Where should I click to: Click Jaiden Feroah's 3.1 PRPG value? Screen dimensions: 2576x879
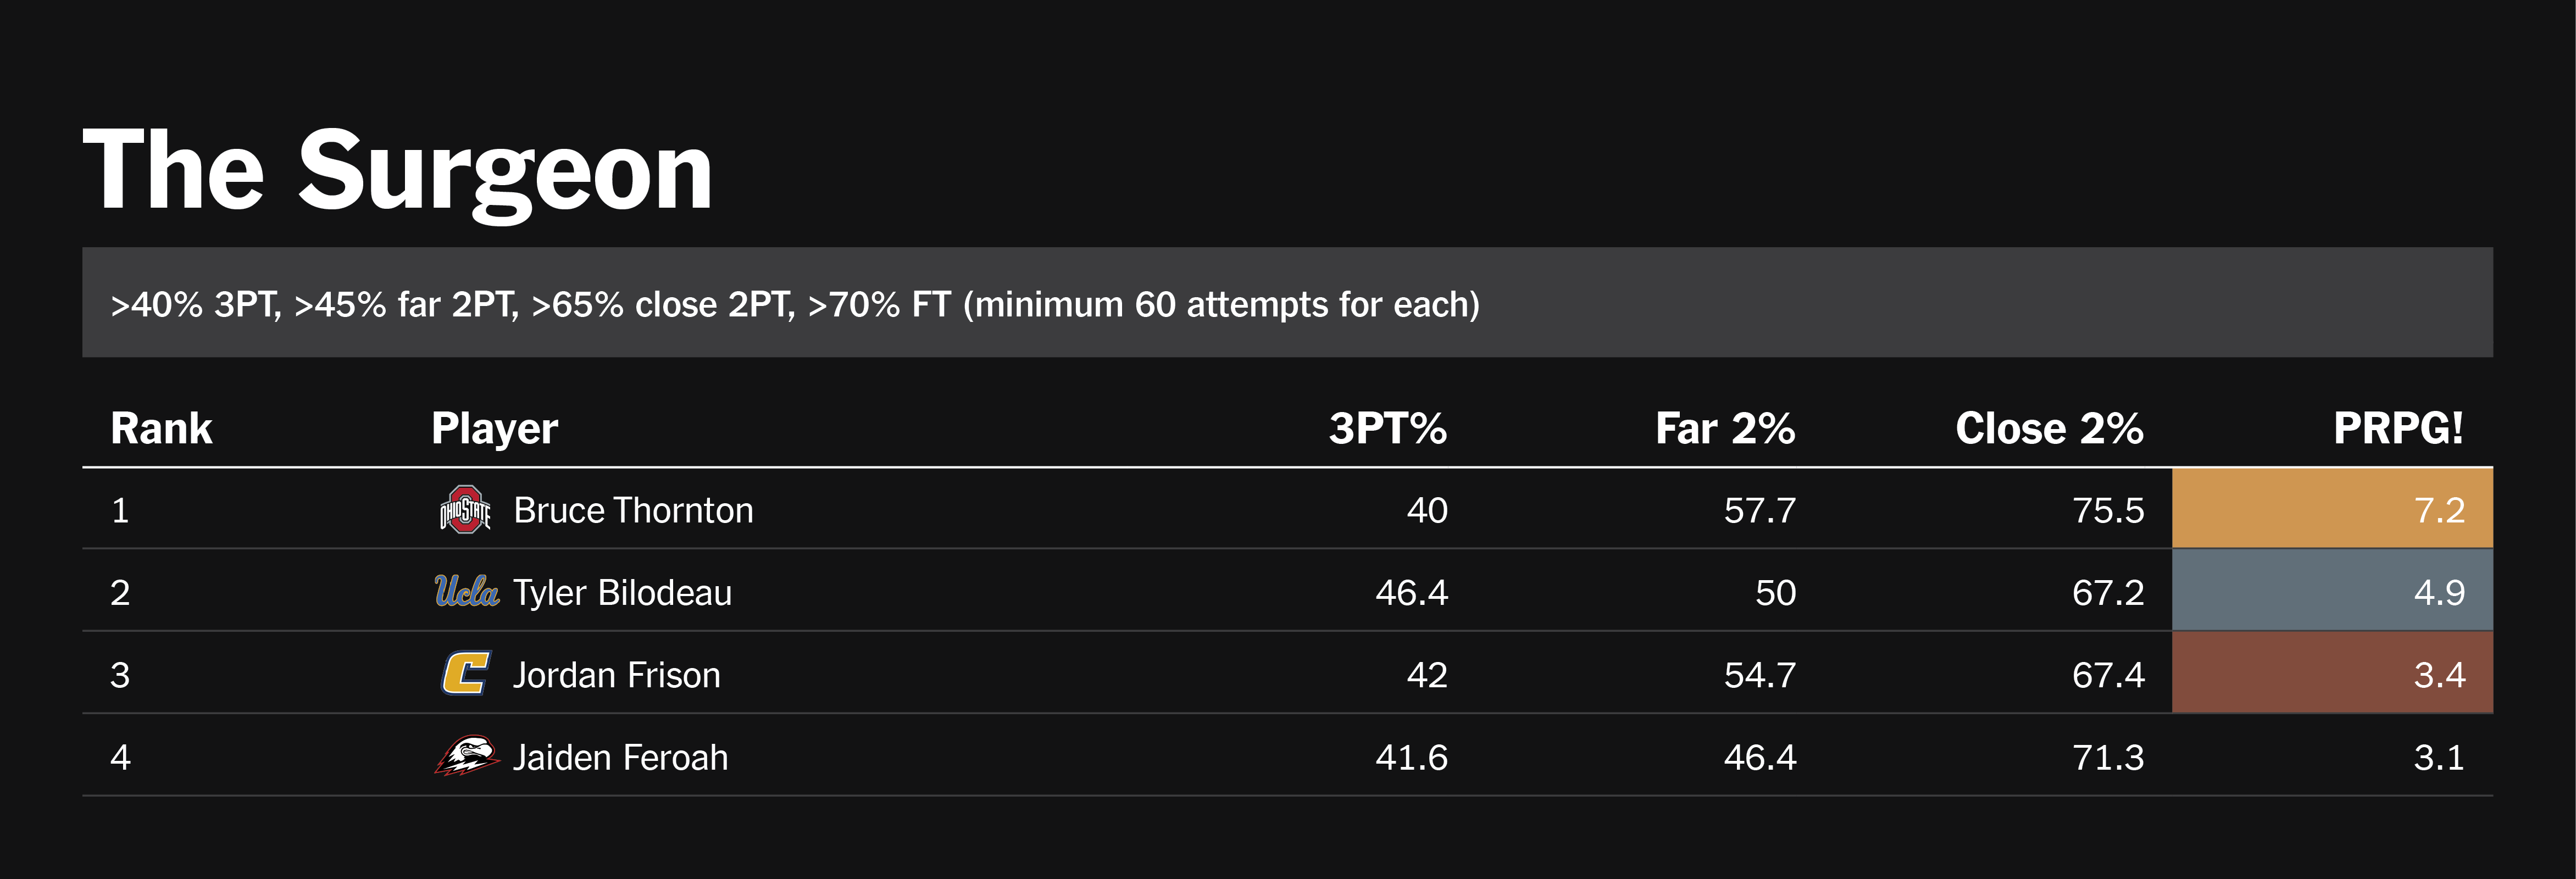[2438, 758]
